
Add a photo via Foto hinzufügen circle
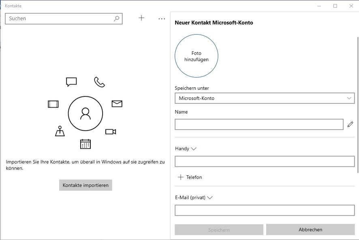point(197,56)
